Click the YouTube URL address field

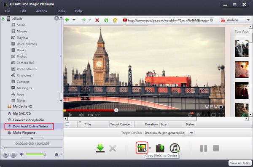[x=168, y=20]
